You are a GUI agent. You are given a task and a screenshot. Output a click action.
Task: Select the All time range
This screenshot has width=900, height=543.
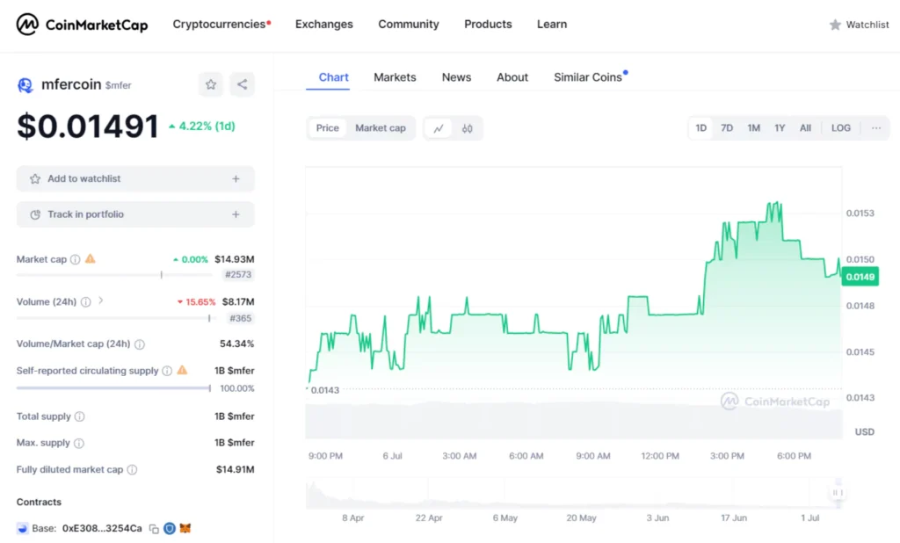pyautogui.click(x=805, y=128)
